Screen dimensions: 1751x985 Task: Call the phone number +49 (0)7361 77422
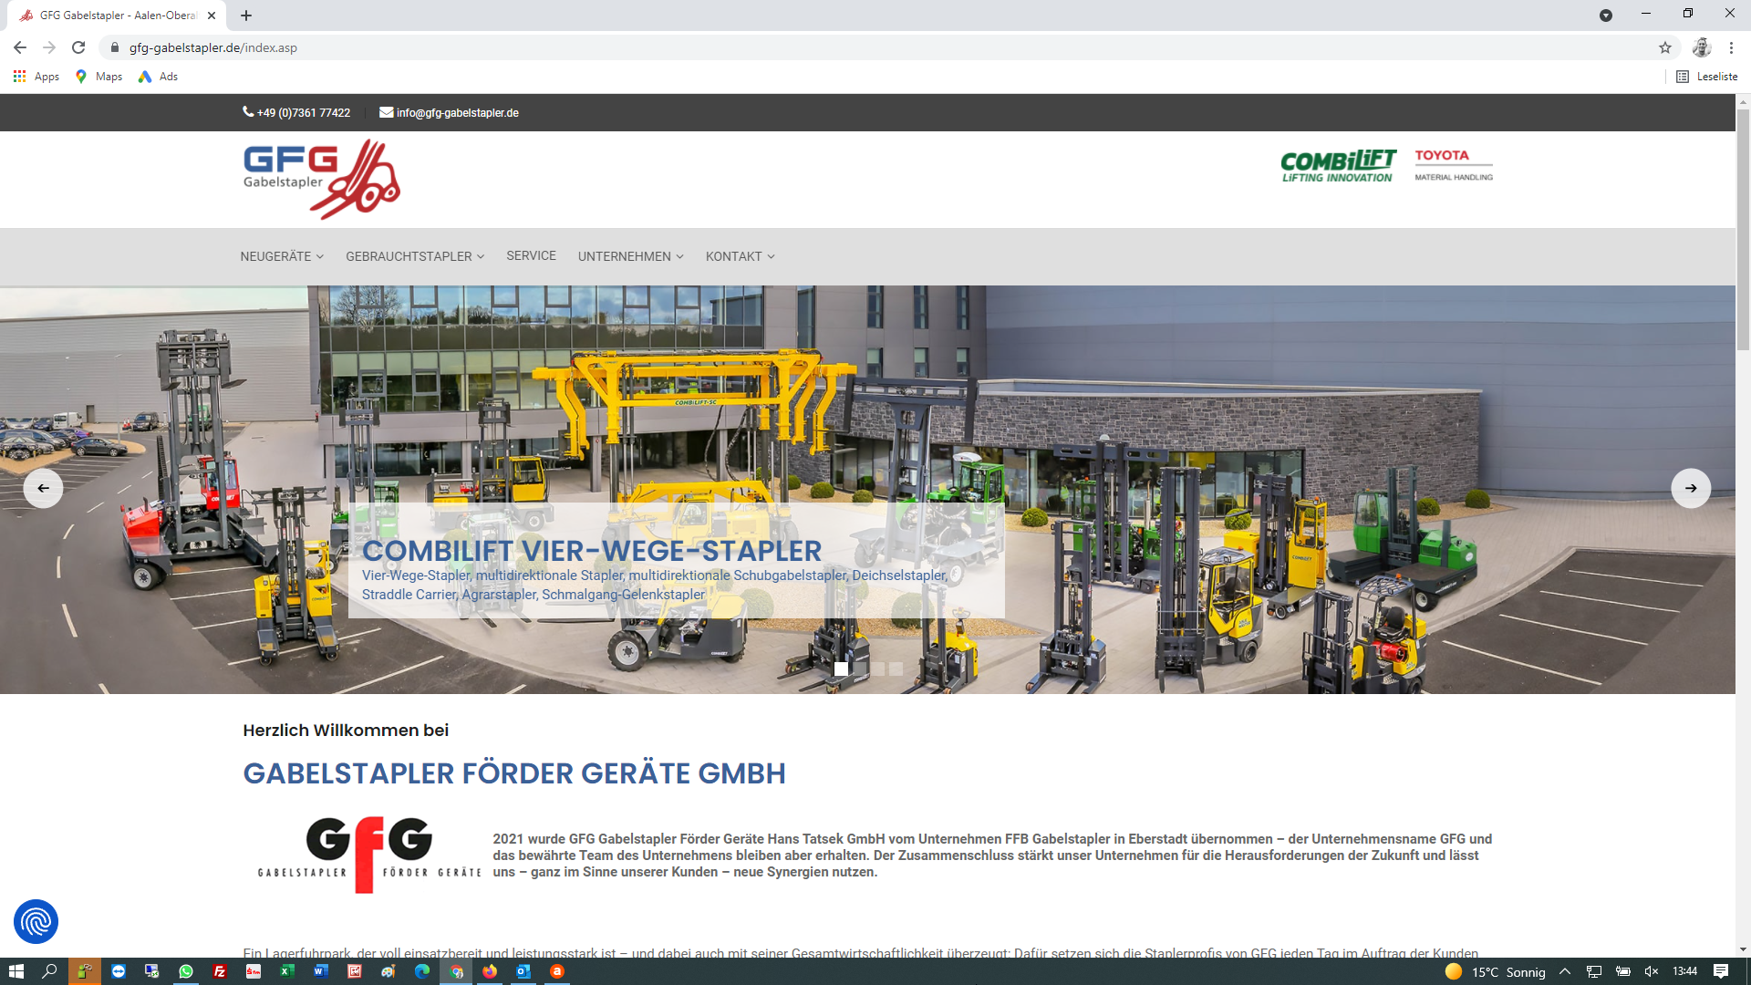(x=296, y=113)
